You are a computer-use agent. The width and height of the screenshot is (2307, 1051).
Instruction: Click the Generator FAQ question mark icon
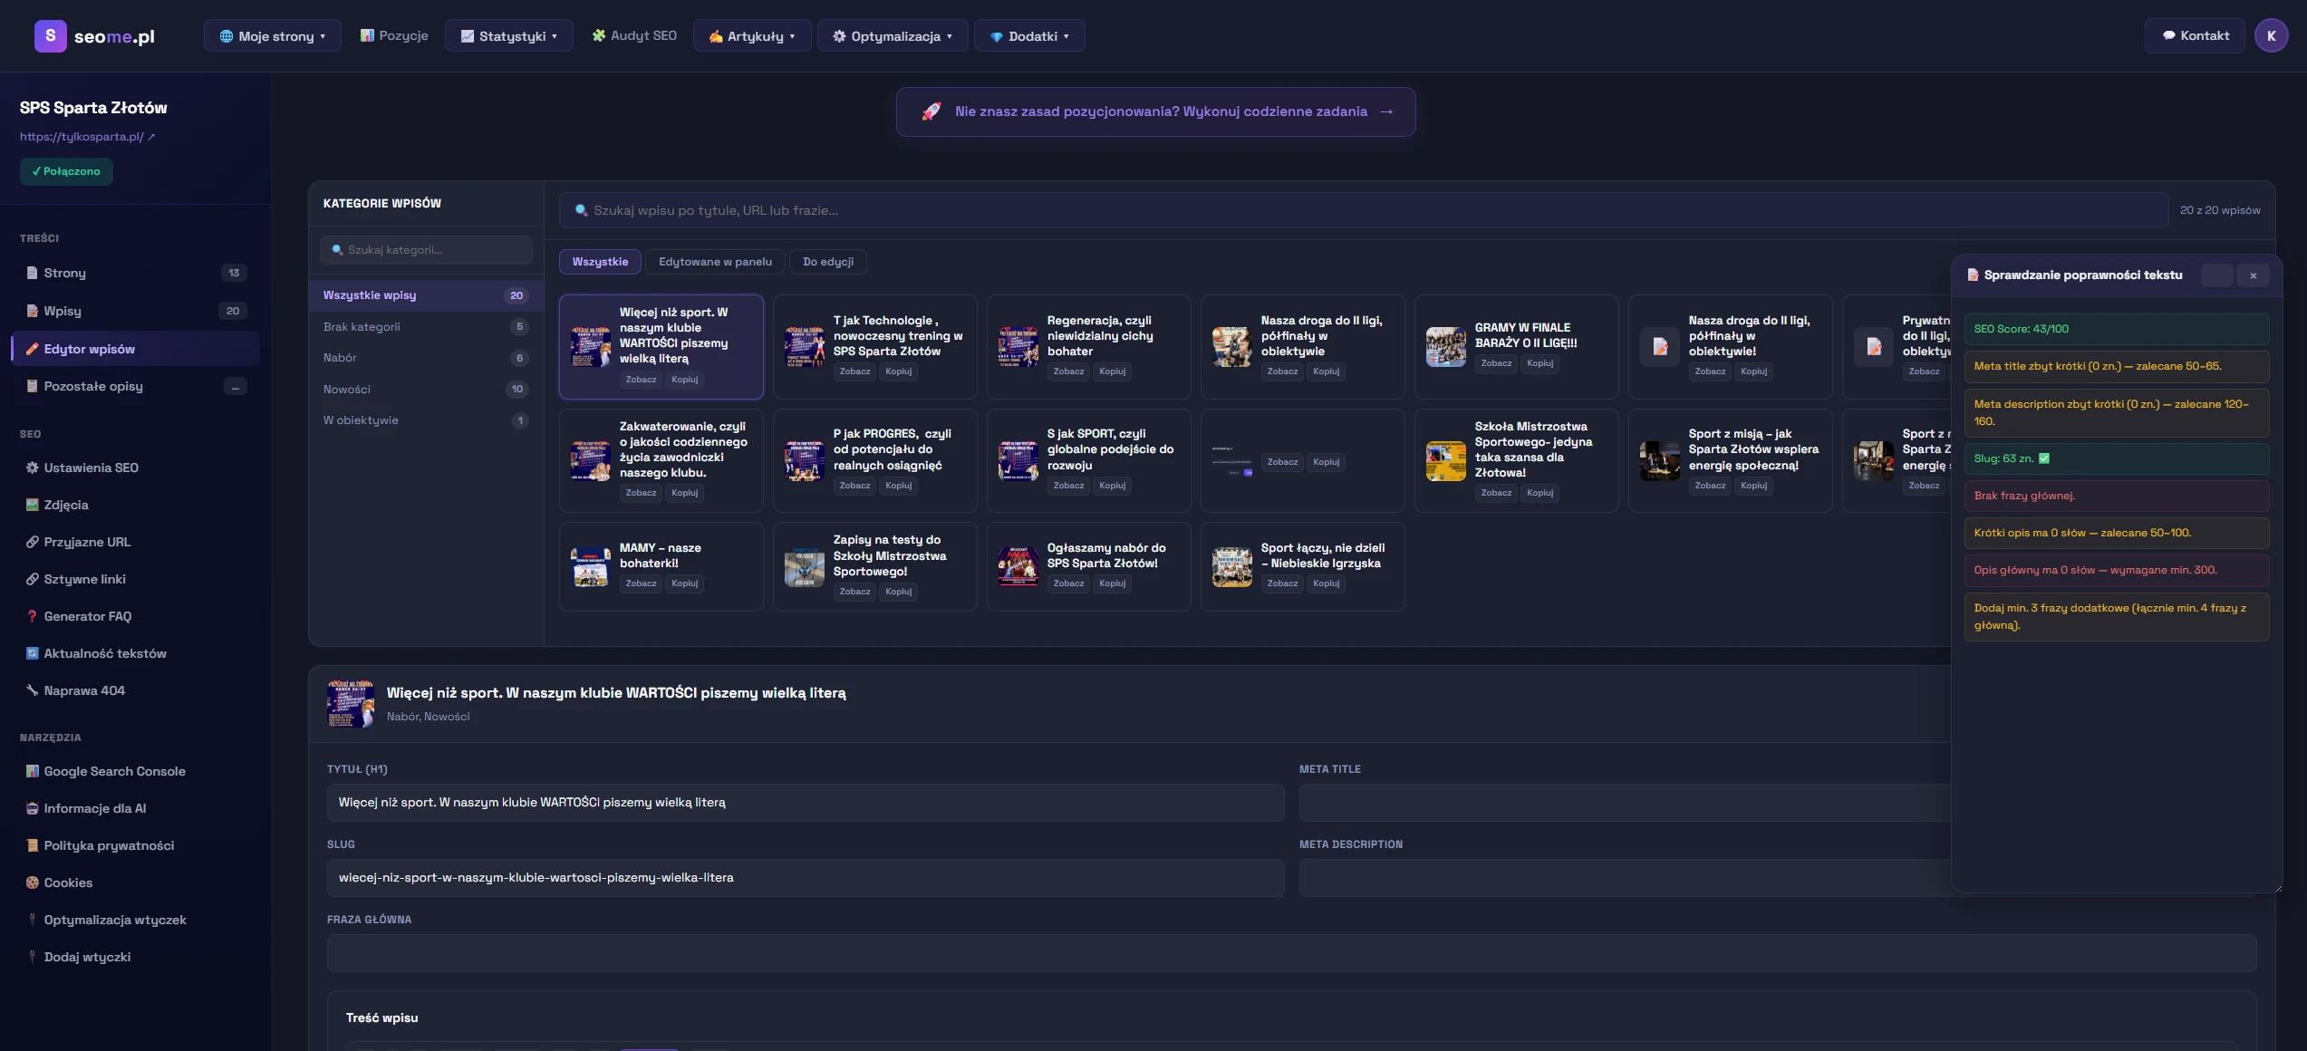click(x=33, y=616)
